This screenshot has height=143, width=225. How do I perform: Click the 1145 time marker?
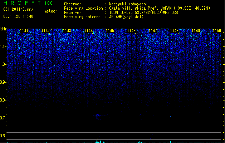tap(110, 31)
